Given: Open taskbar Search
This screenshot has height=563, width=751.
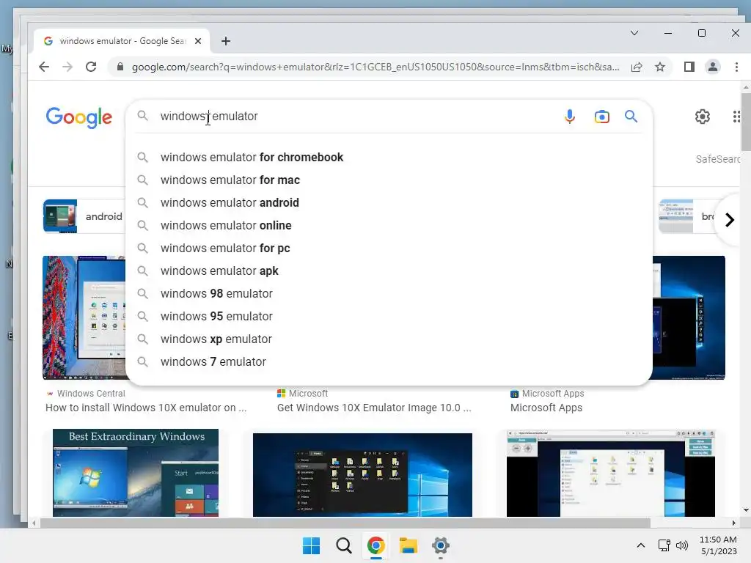Looking at the screenshot, I should coord(343,545).
